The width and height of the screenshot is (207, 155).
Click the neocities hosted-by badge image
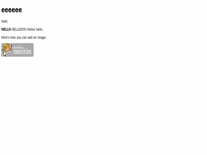click(17, 50)
